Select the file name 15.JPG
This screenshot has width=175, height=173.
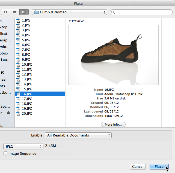click(27, 89)
